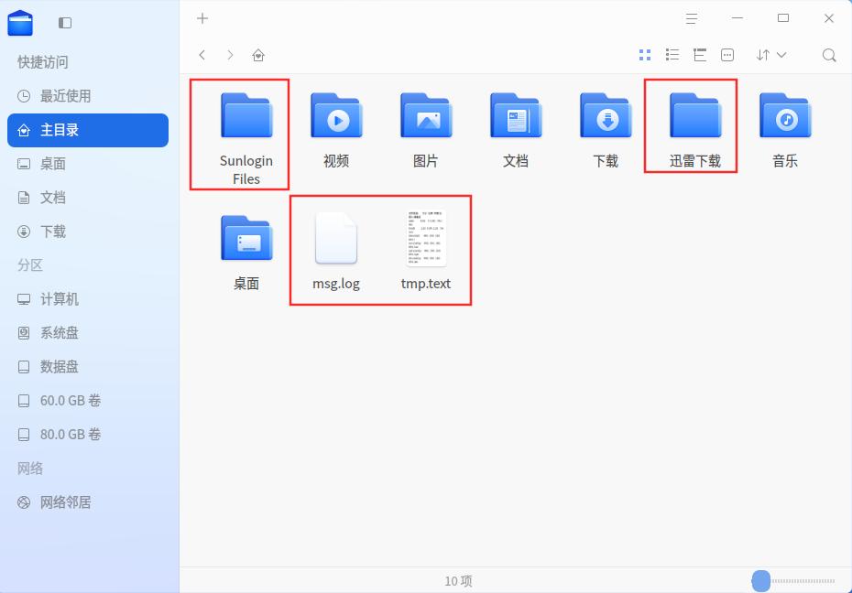Open 网络邻居 in sidebar
The width and height of the screenshot is (852, 593).
[88, 501]
